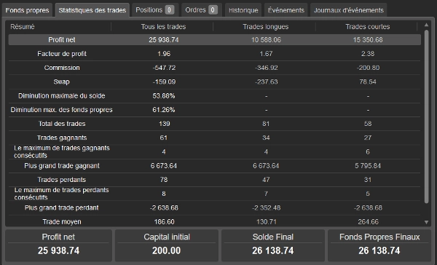Click the -547.72 commission value
The height and width of the screenshot is (265, 437).
(x=164, y=68)
